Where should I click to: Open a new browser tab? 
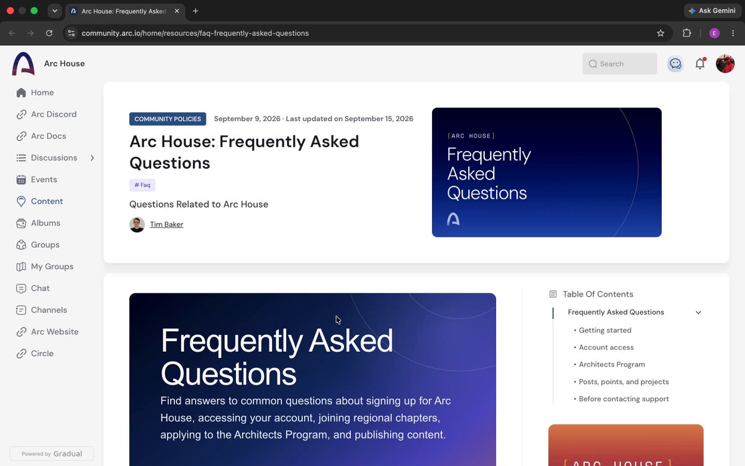tap(196, 11)
